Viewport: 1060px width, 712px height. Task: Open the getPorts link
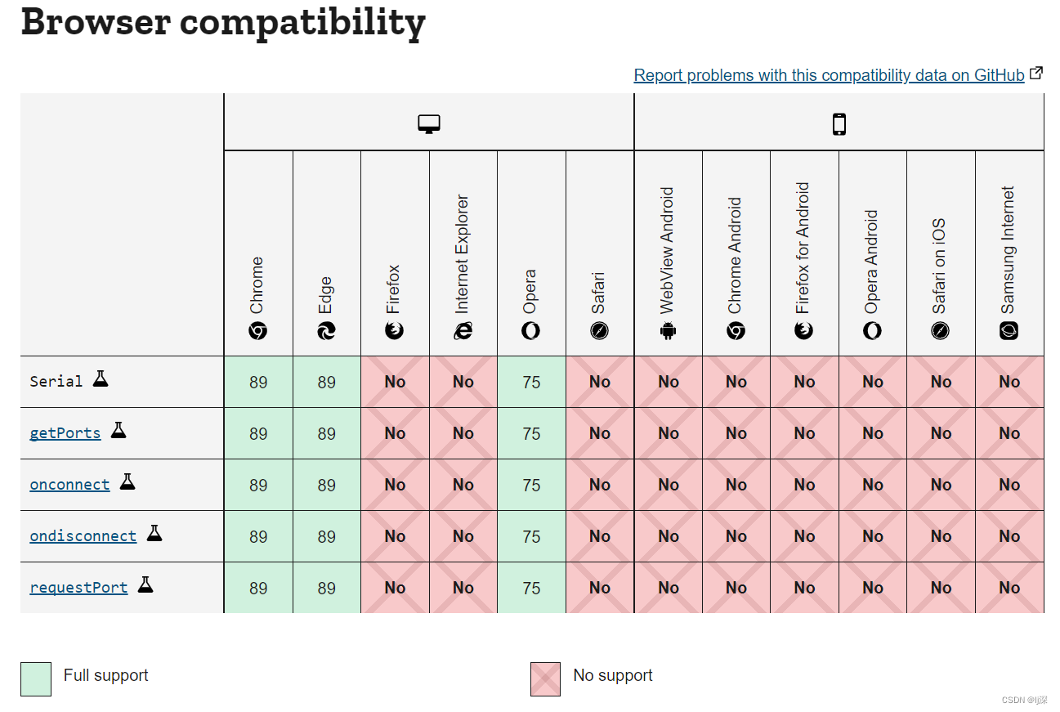(x=65, y=433)
